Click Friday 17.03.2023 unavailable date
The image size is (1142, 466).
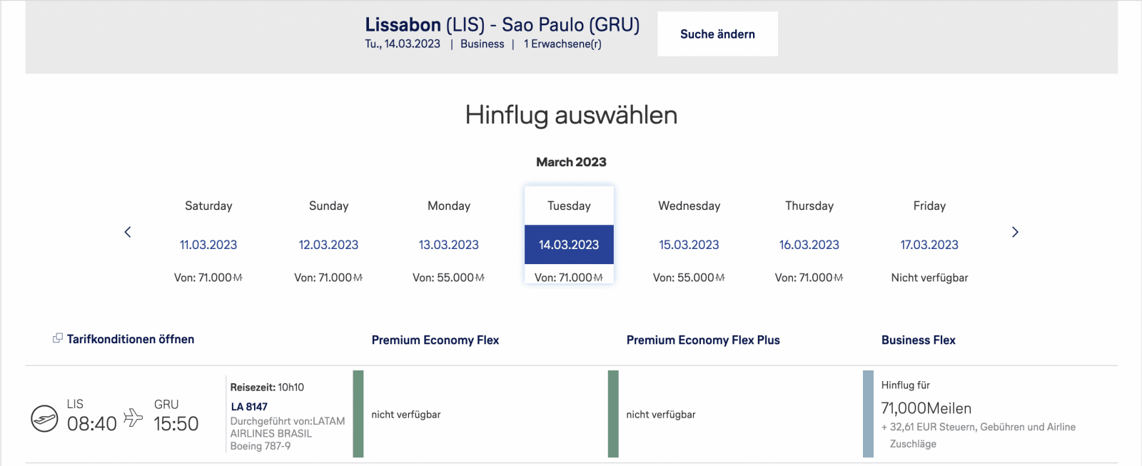click(x=929, y=245)
